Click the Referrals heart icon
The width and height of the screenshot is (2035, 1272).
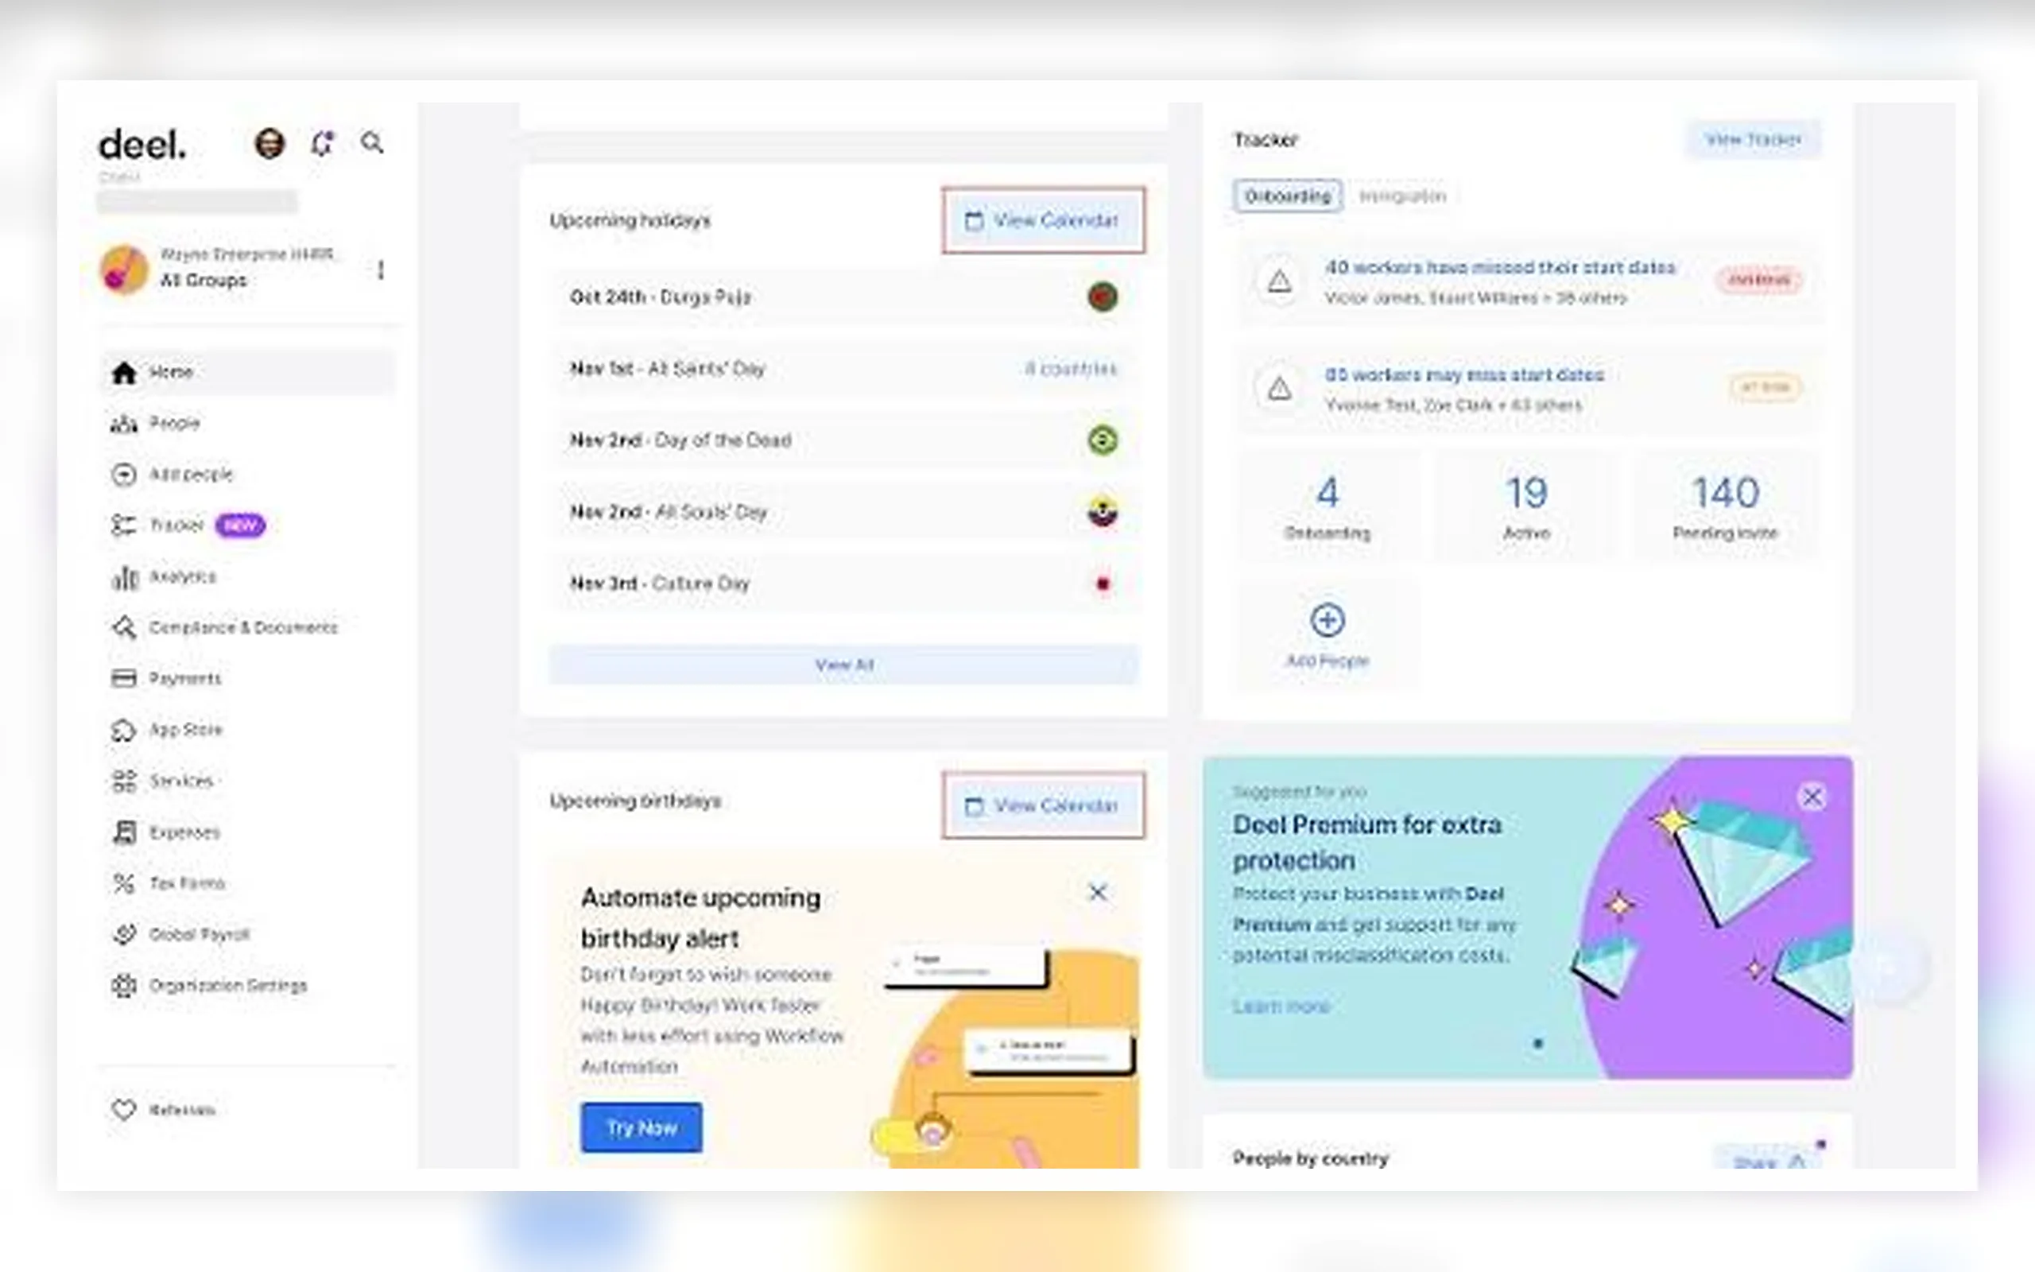point(124,1111)
